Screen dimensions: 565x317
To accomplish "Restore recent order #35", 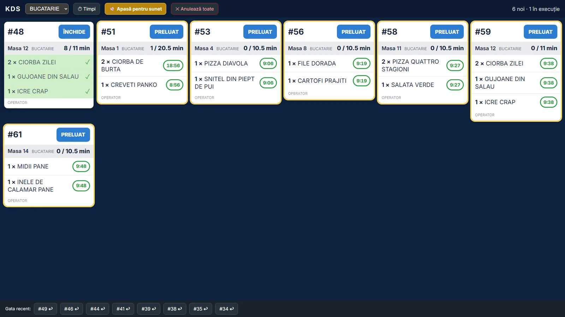I will 201,309.
